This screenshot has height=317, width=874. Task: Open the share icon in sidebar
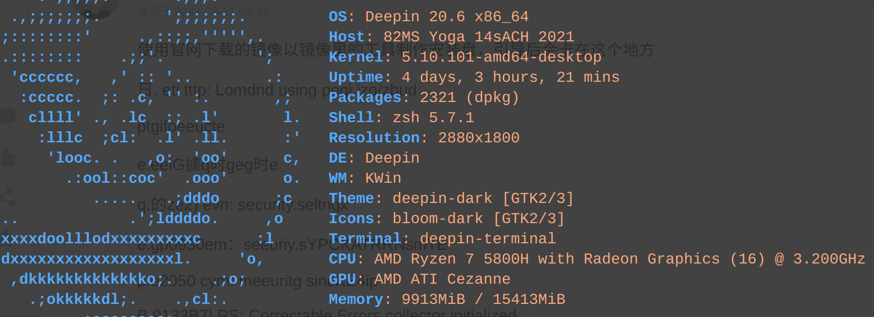click(x=7, y=197)
